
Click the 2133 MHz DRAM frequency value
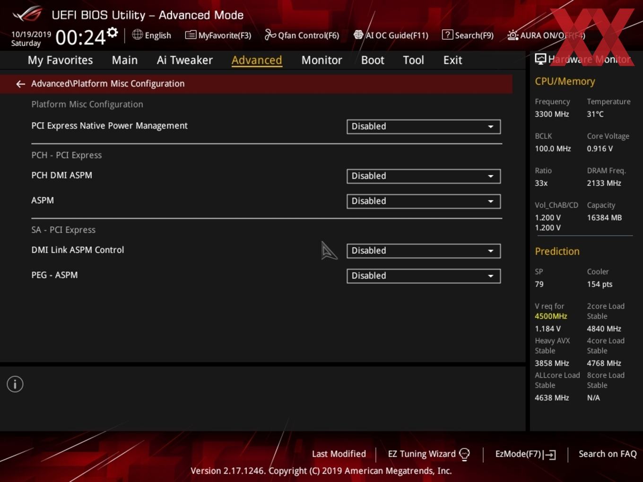click(x=604, y=183)
